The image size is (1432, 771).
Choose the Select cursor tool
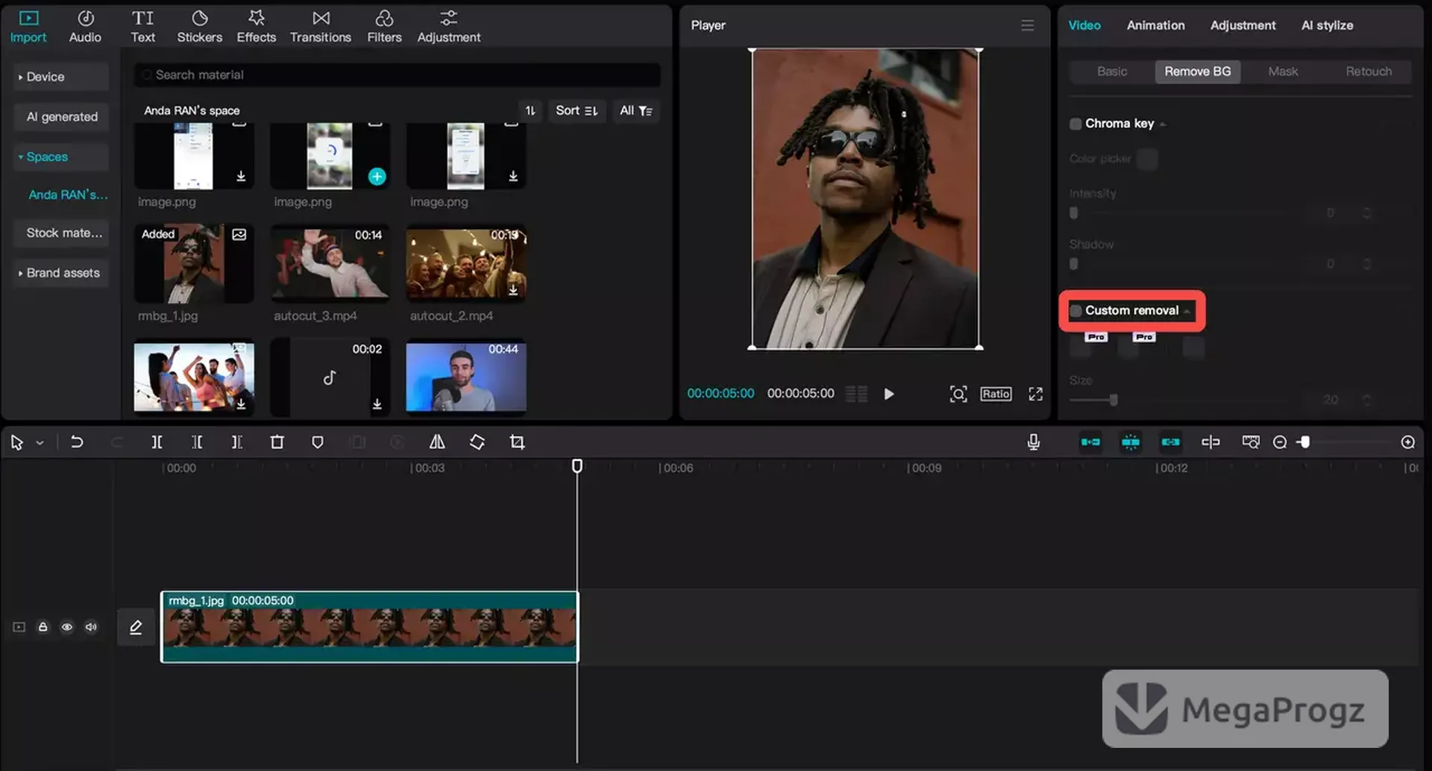click(x=16, y=443)
